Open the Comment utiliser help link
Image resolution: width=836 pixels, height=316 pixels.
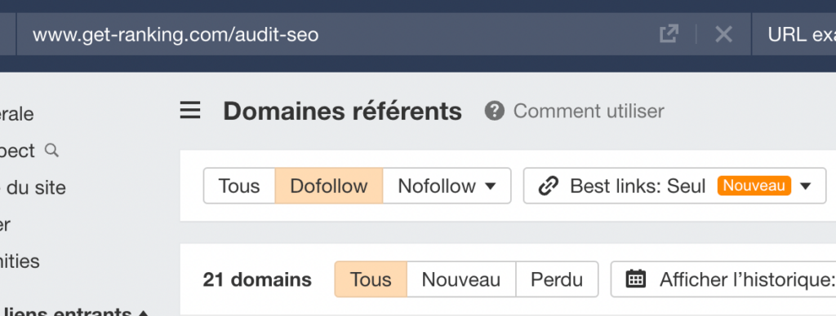tap(589, 112)
